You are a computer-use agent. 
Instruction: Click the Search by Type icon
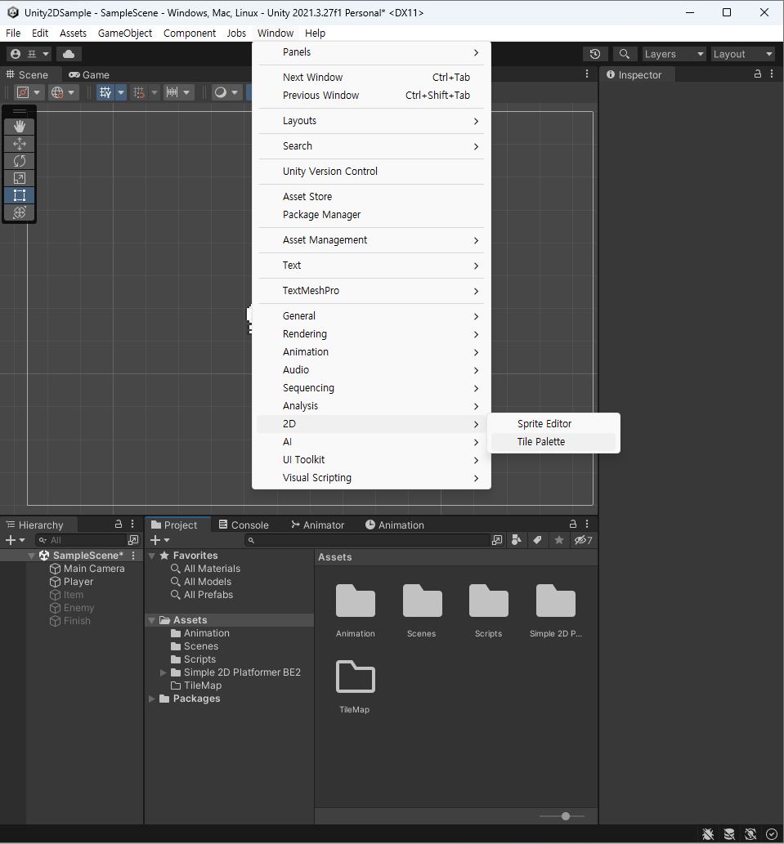click(x=517, y=540)
